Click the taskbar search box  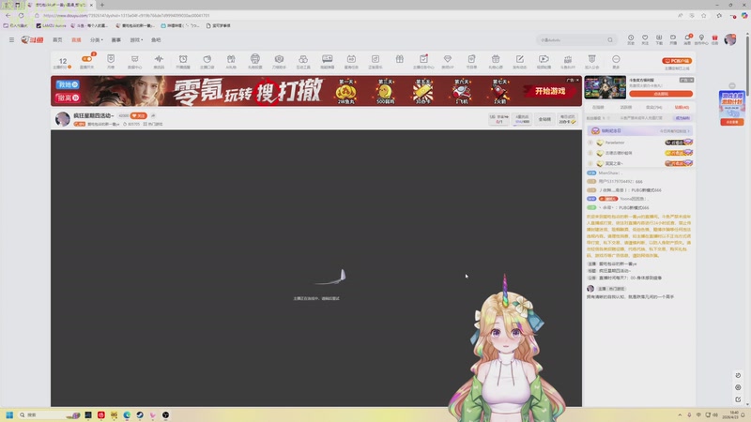(x=49, y=414)
